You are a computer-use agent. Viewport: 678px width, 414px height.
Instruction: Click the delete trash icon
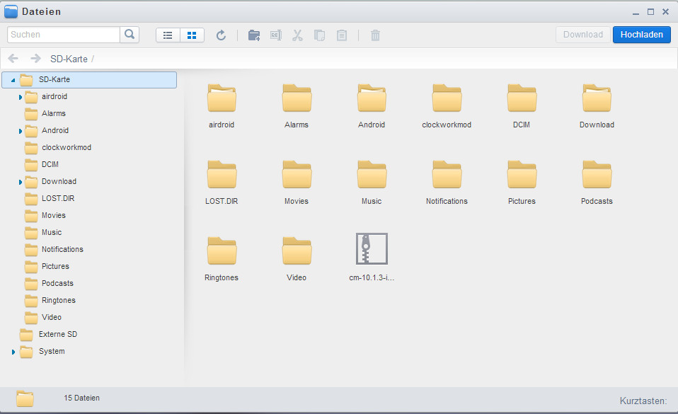coord(375,35)
